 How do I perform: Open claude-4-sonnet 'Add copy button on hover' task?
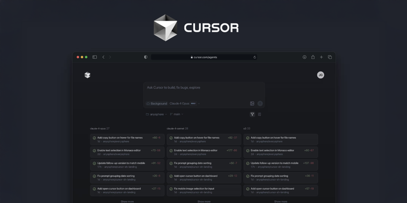tap(204, 139)
